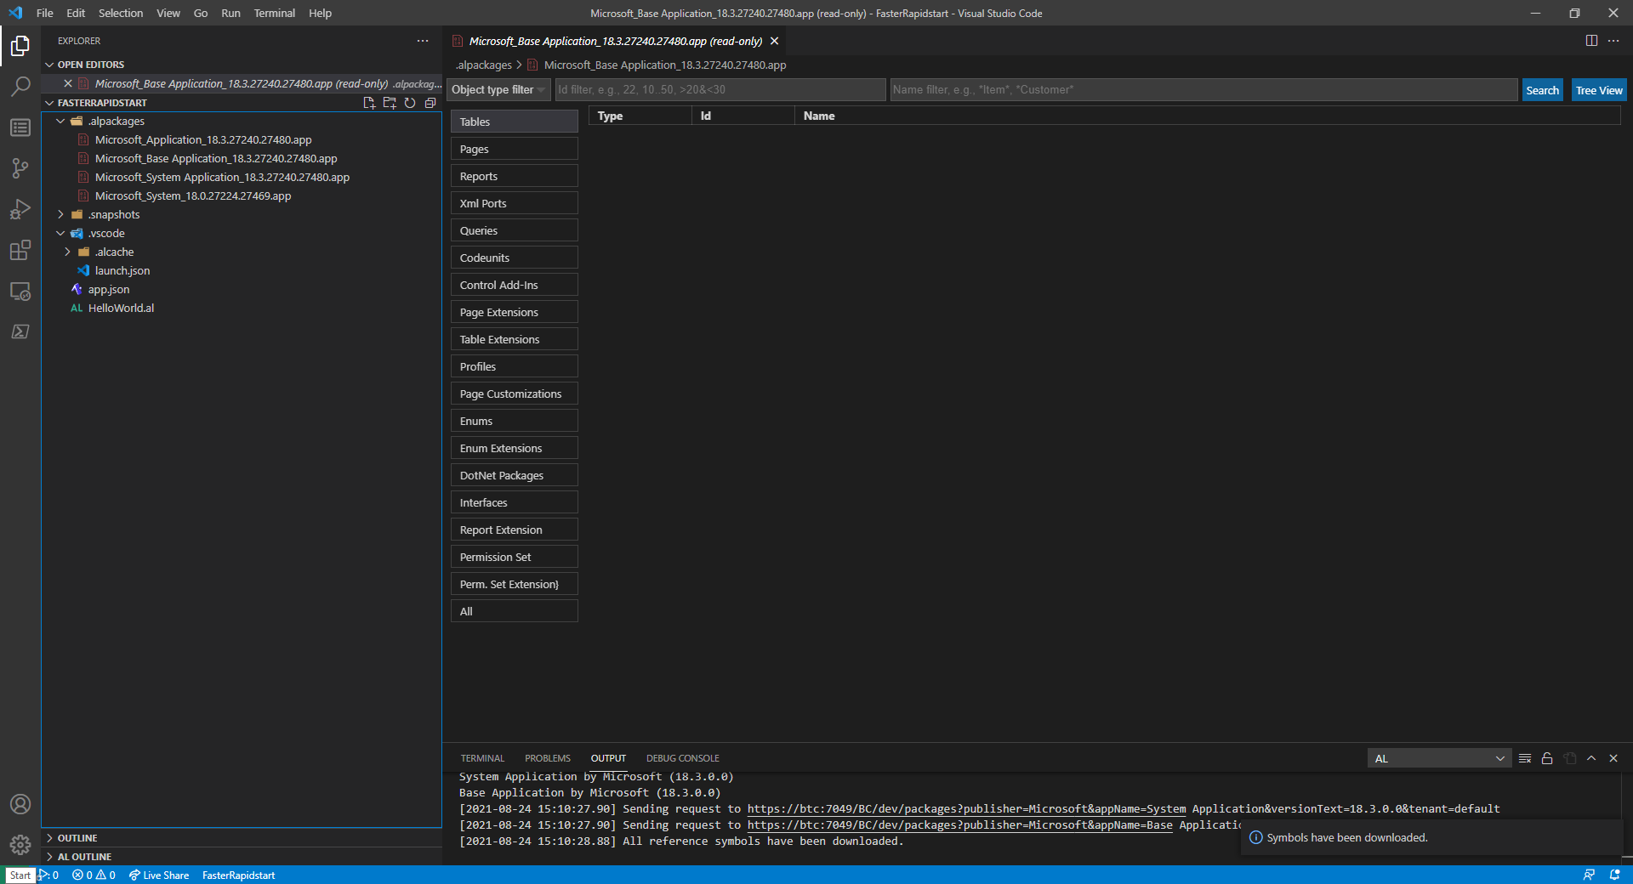Screen dimensions: 1633x884
Task: Create a new file in FasterRapidstart
Action: 369,103
